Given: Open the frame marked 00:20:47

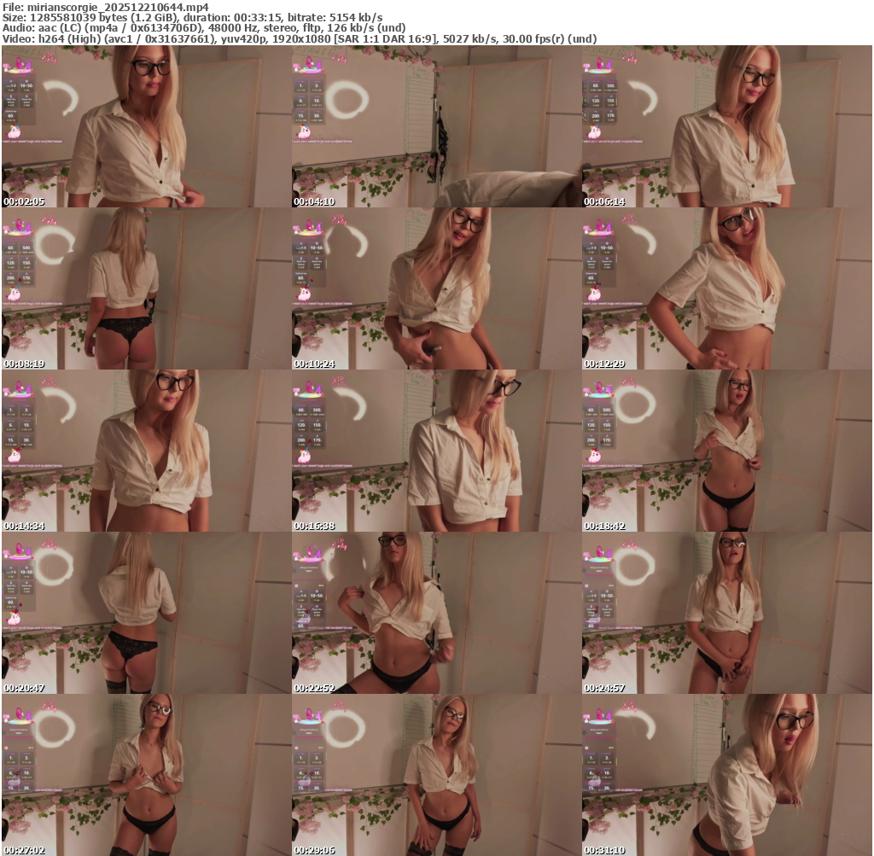Looking at the screenshot, I should pyautogui.click(x=146, y=613).
